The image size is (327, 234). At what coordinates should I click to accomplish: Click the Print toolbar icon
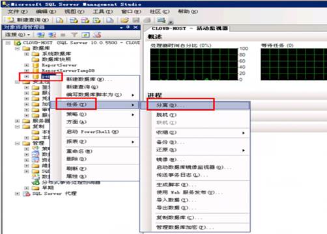pos(147,20)
